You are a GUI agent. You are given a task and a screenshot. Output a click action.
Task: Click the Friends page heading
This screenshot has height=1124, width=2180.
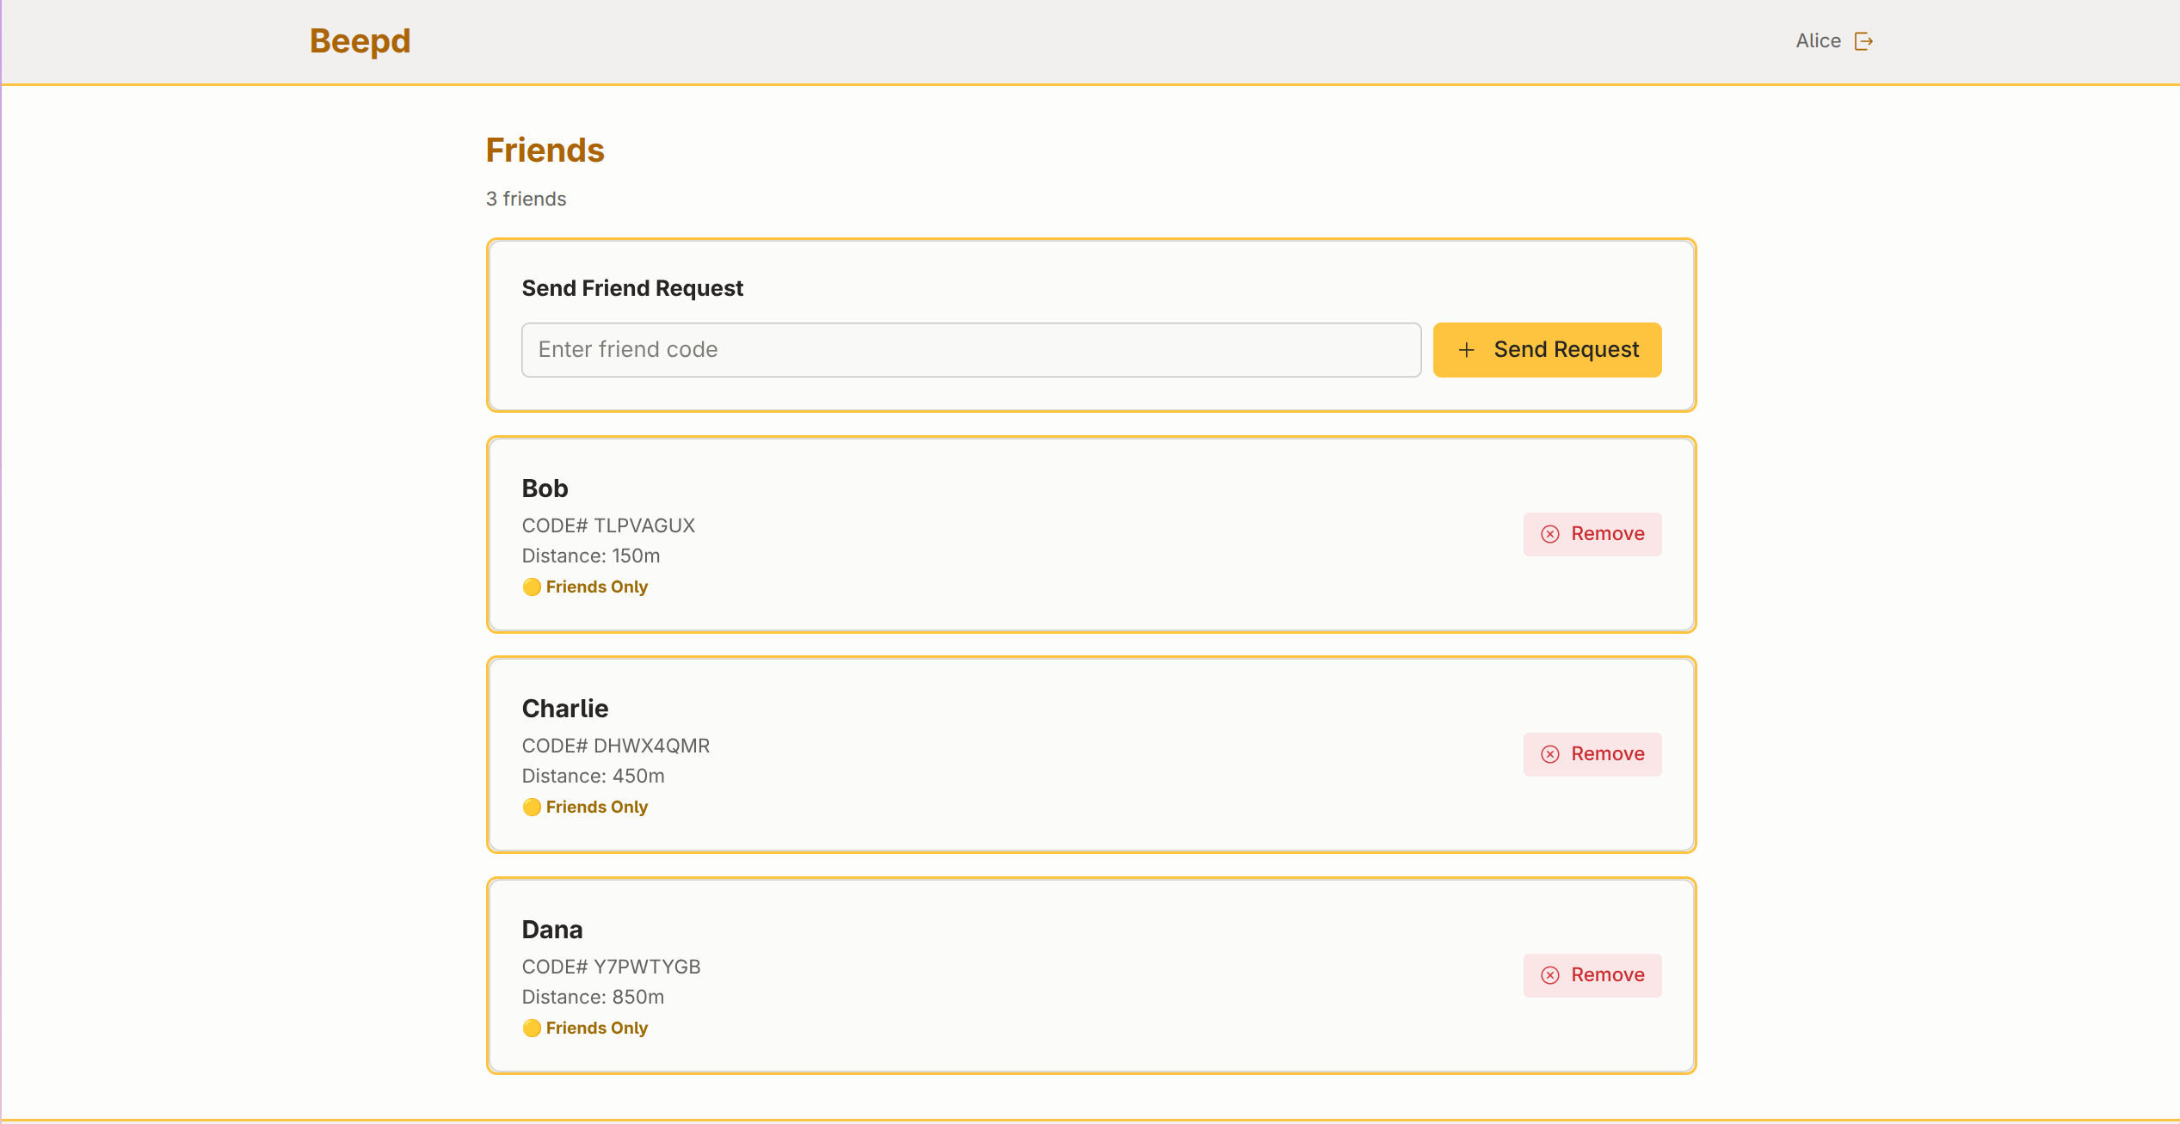click(545, 150)
